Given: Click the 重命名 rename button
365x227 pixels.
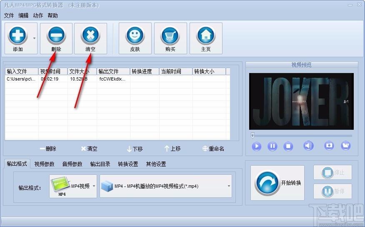Looking at the screenshot, I should click(213, 149).
